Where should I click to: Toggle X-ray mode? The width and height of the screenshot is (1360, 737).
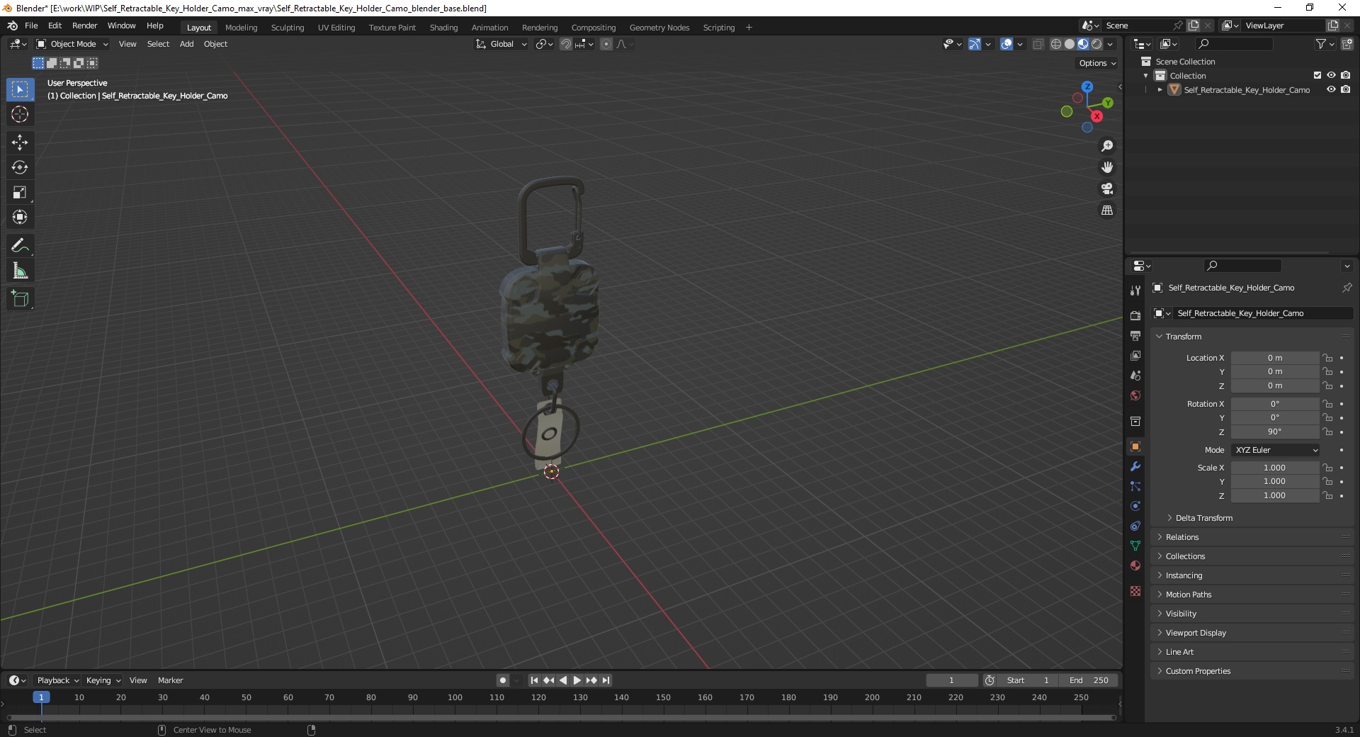point(1038,44)
